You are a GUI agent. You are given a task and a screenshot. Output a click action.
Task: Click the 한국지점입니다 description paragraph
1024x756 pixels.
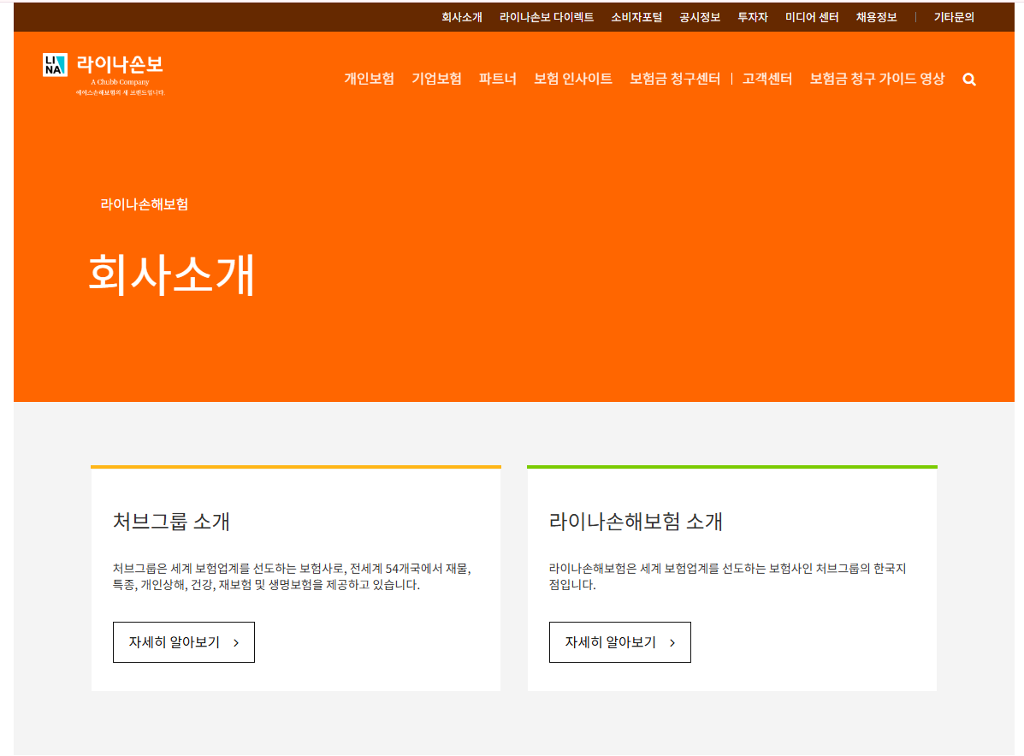(727, 576)
